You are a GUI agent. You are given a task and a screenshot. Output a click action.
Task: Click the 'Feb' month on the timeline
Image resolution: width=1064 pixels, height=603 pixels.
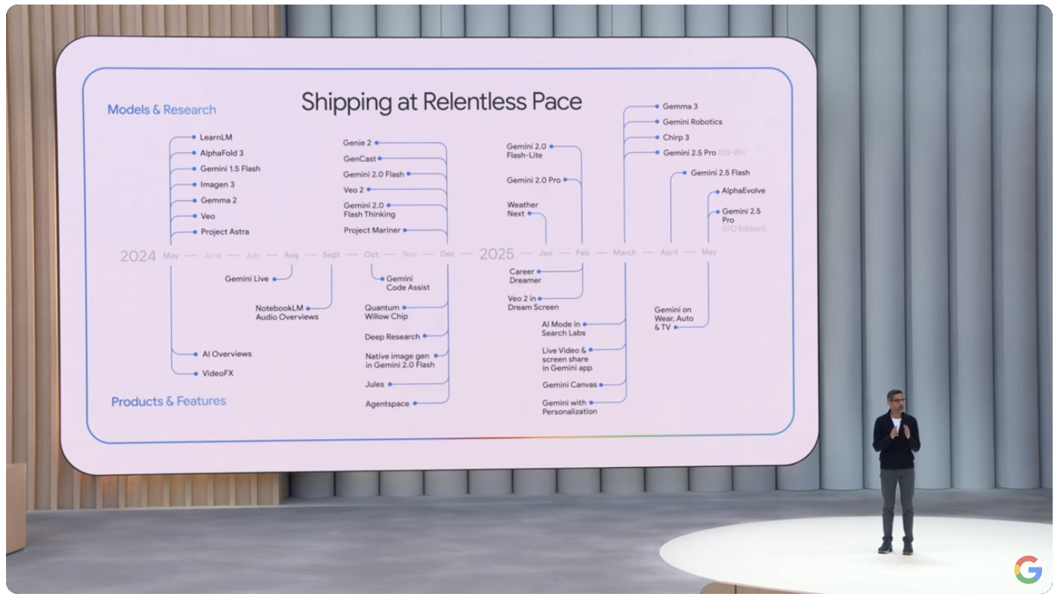click(582, 253)
